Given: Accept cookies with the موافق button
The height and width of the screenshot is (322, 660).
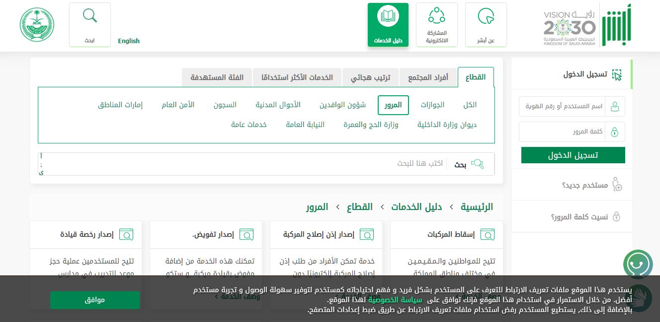Looking at the screenshot, I should tap(94, 300).
